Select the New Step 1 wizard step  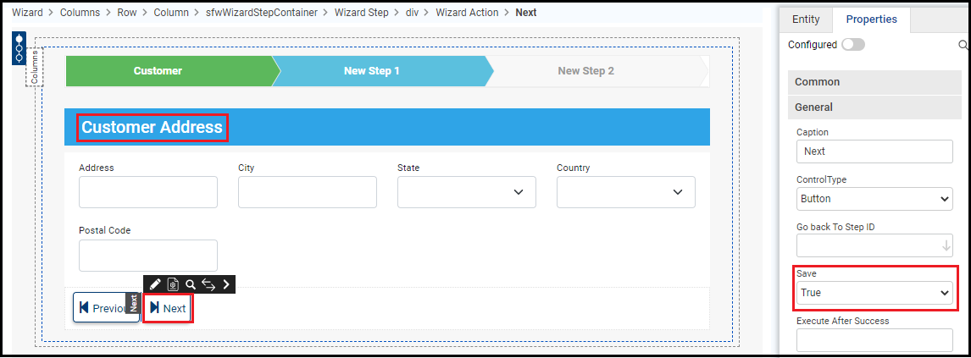[x=372, y=71]
